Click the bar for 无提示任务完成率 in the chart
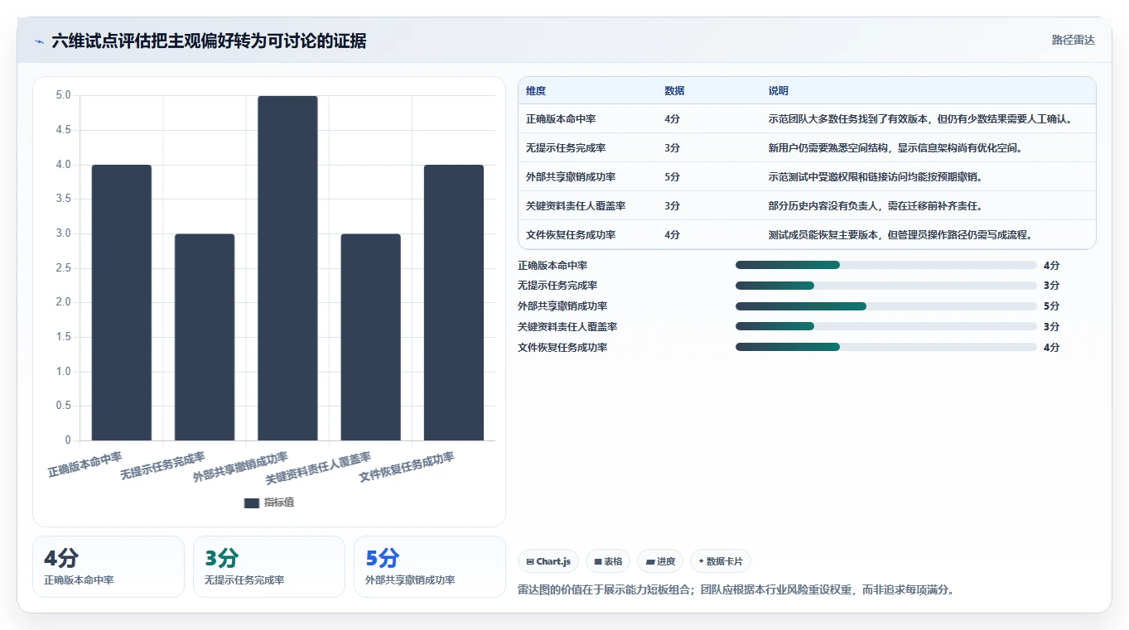This screenshot has width=1129, height=630. click(205, 337)
